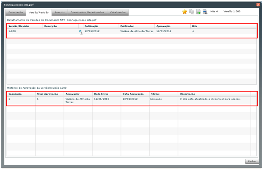Close the Conheça nosso site.pdf dialog

click(x=258, y=5)
